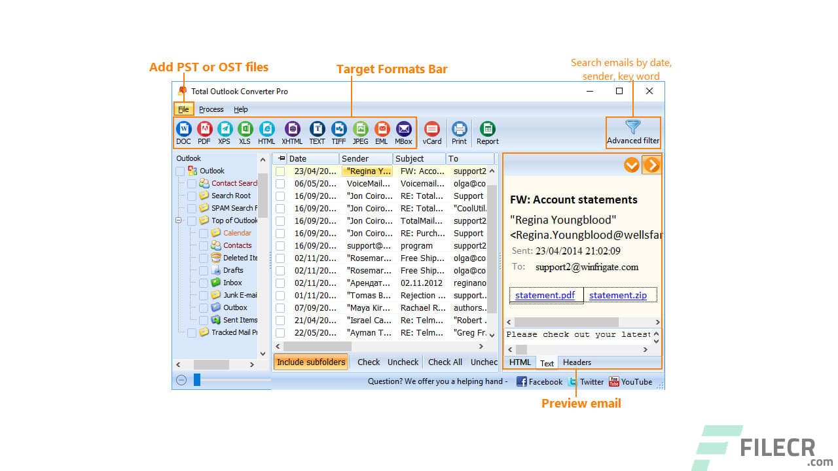Screen dimensions: 838x471
Task: Check the Inbox folder checkbox
Action: pos(203,283)
